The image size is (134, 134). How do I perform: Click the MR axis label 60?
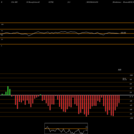coord(131,84)
